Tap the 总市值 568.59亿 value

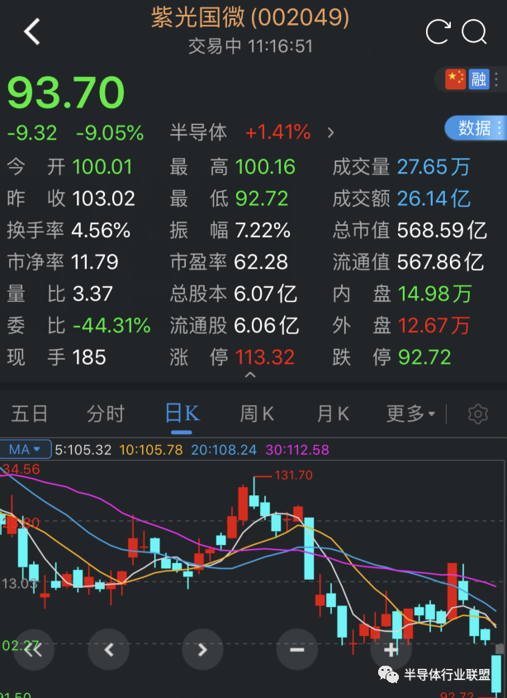[442, 231]
